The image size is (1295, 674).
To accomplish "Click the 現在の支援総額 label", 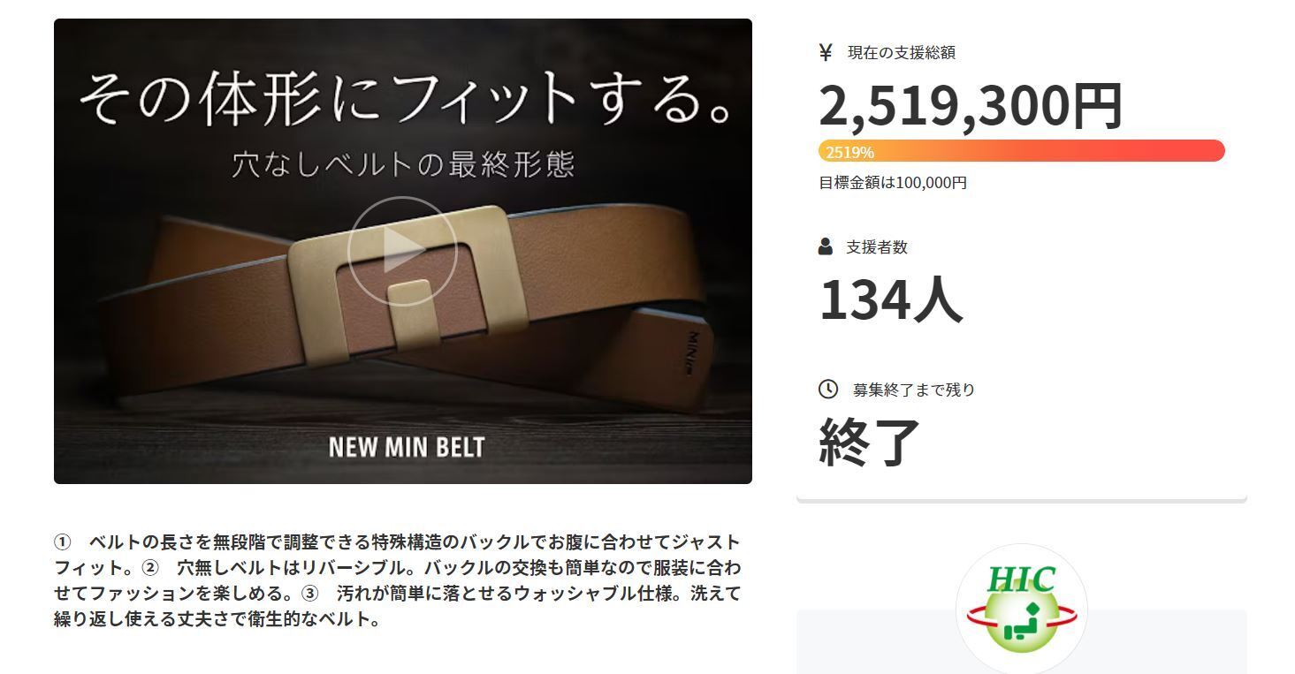I will [x=901, y=53].
